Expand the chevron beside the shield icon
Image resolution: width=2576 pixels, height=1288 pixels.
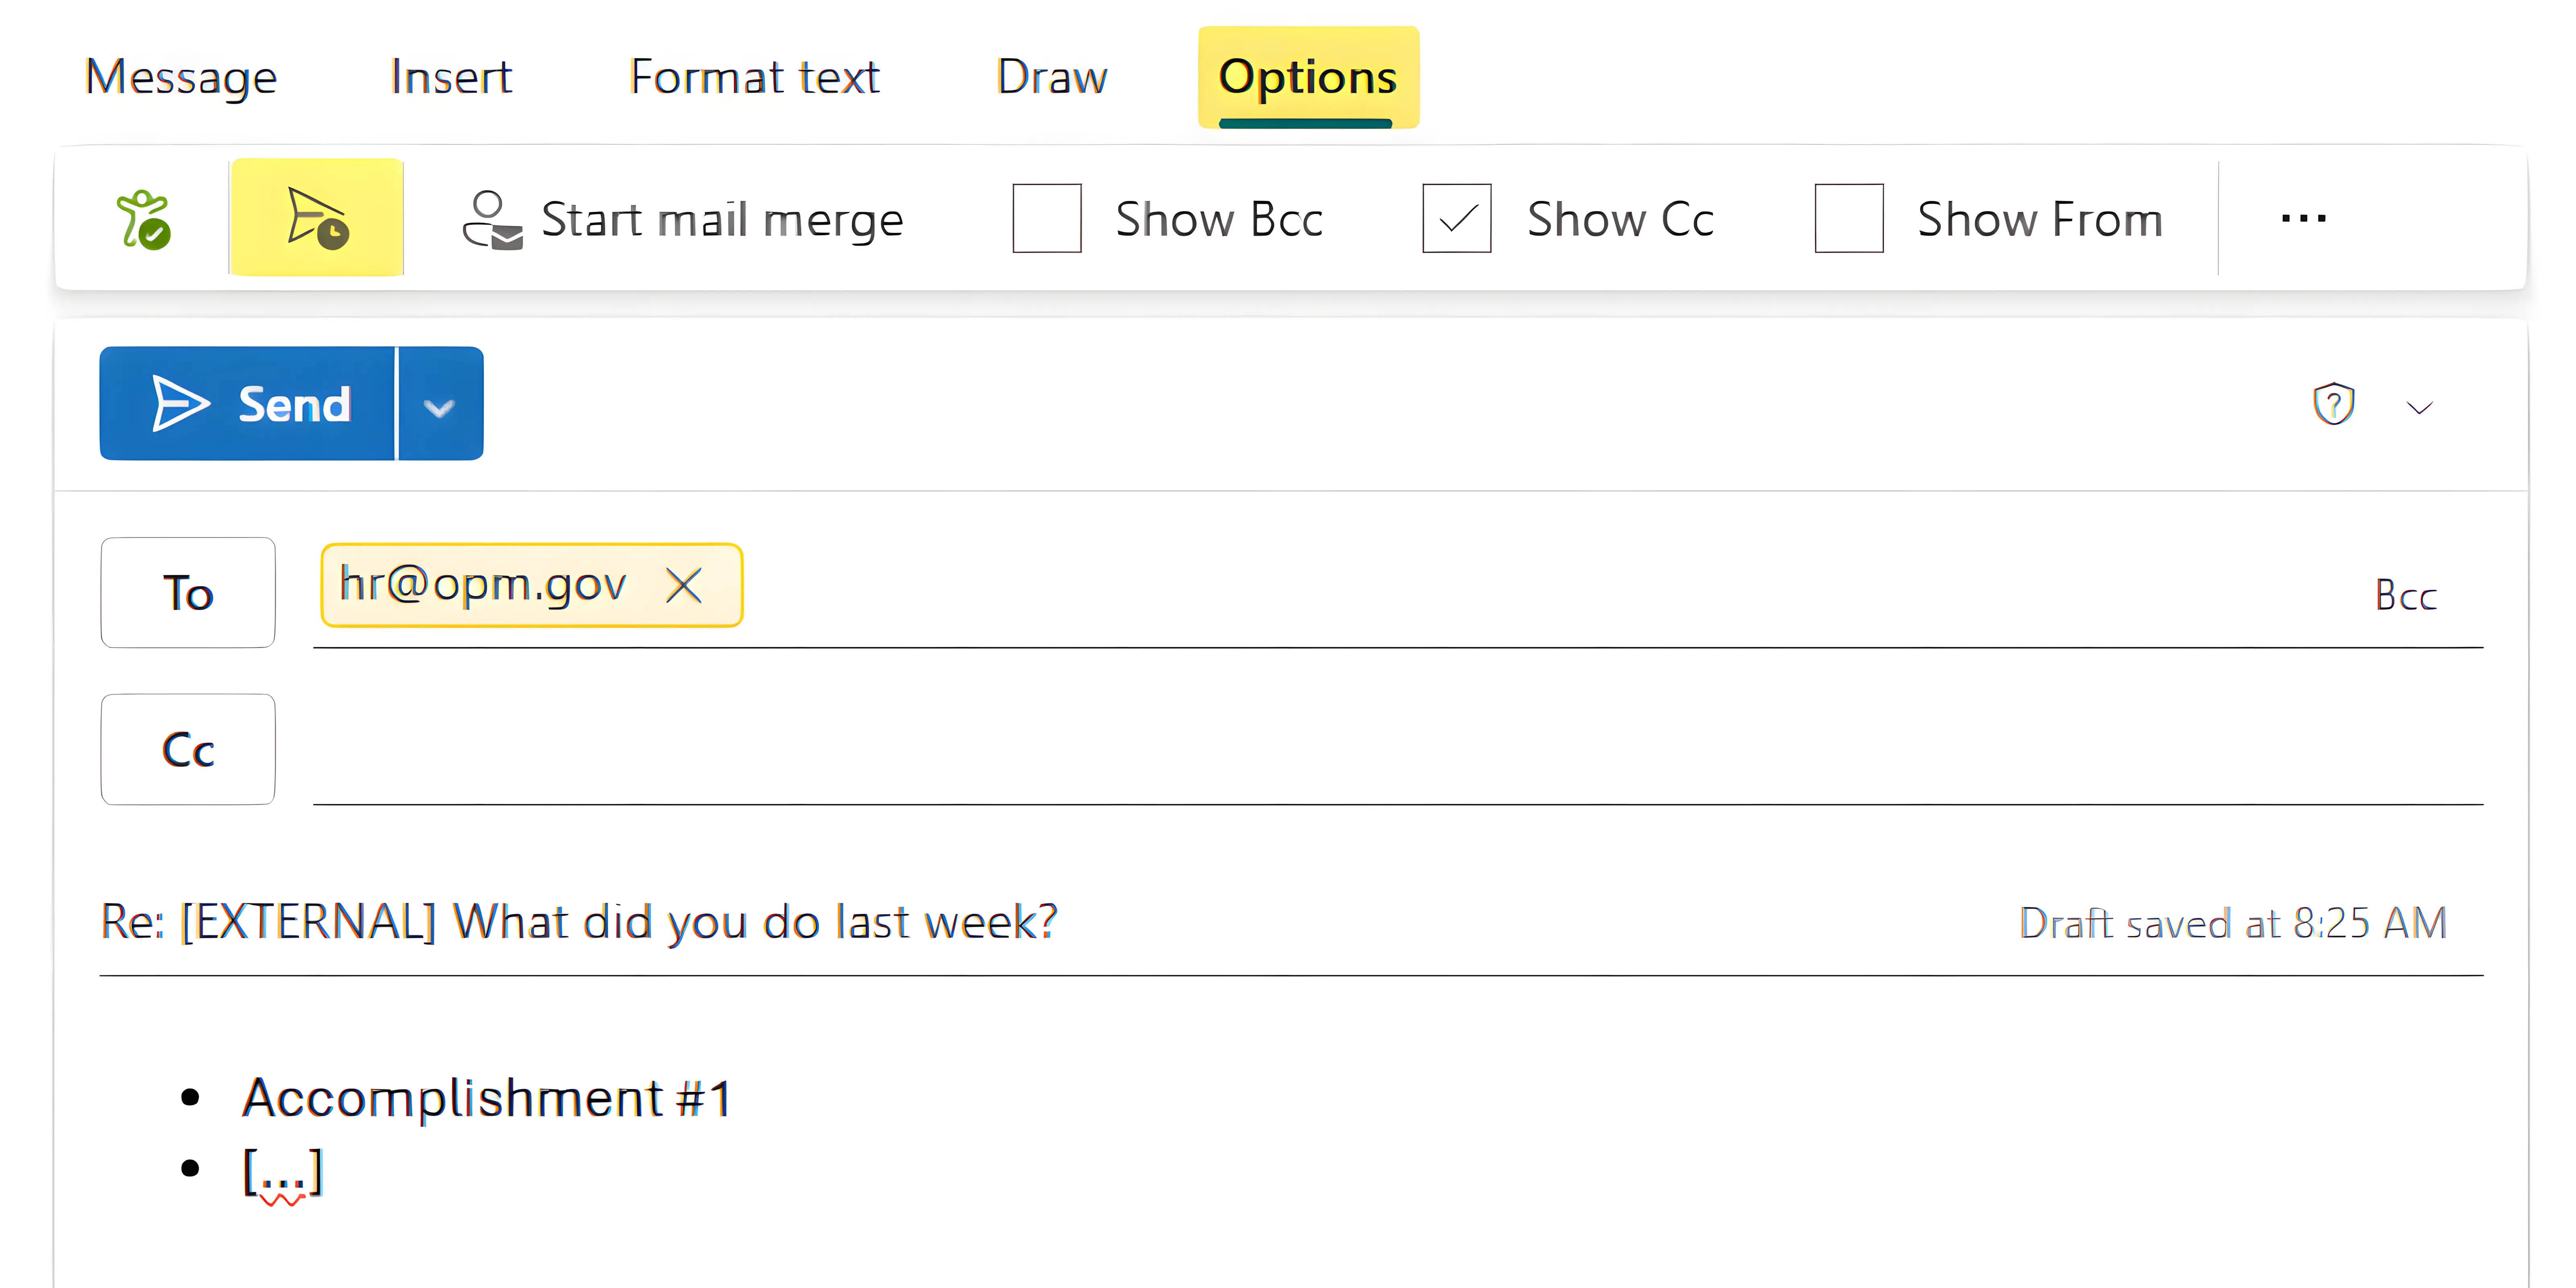[x=2419, y=407]
